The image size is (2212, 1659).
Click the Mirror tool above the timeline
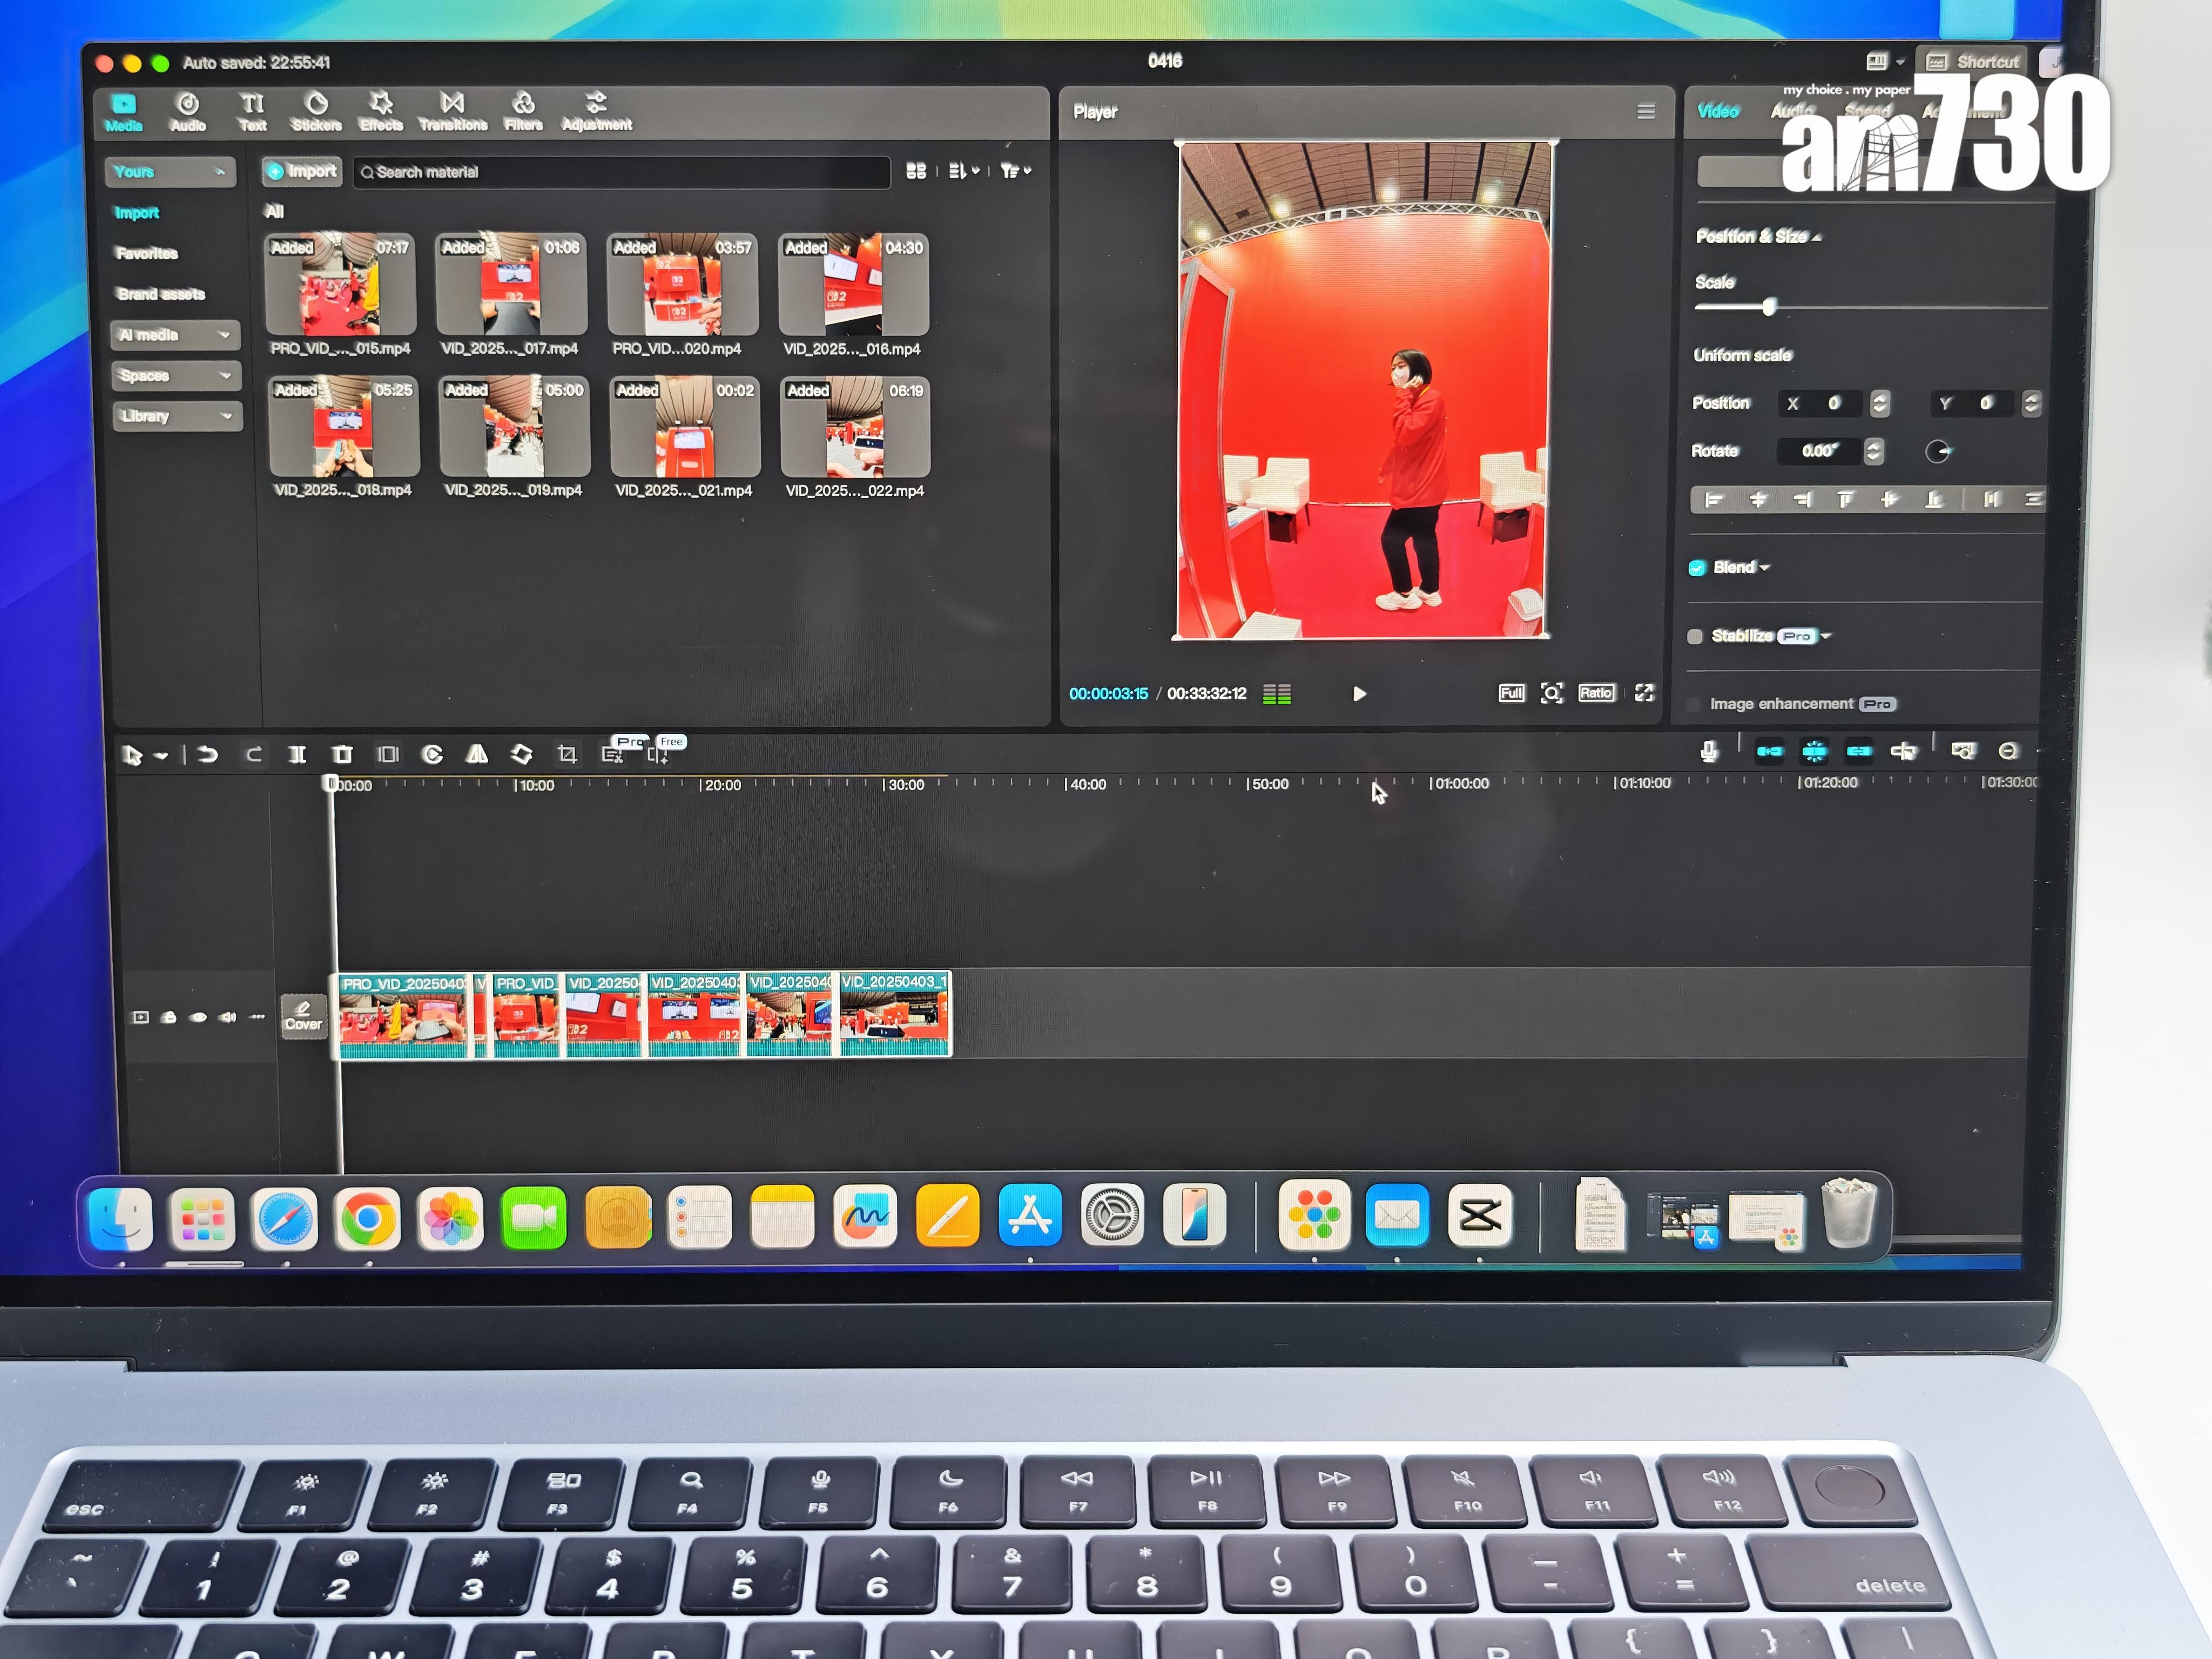click(x=477, y=755)
